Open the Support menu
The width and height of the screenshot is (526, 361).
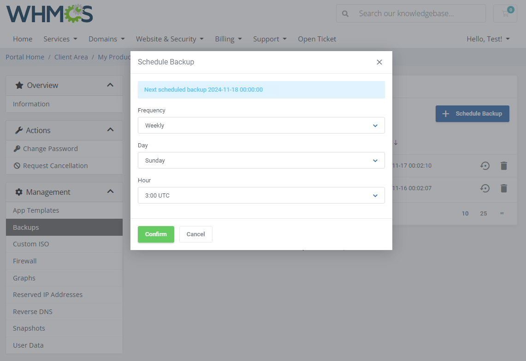(x=270, y=39)
